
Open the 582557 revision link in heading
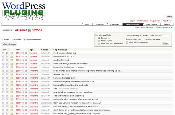click(x=37, y=30)
